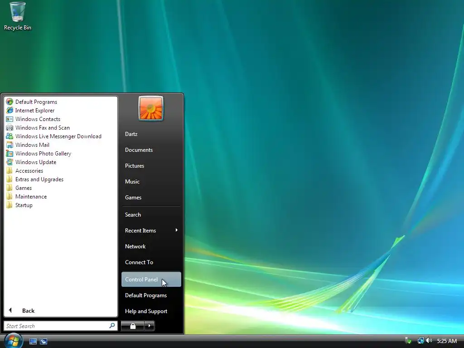The image size is (464, 348).
Task: Open the Dartz personal folder
Action: (151, 134)
